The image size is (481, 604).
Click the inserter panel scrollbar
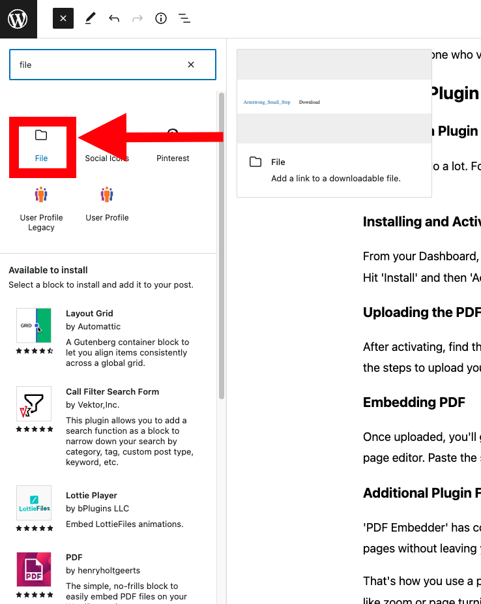tap(221, 246)
